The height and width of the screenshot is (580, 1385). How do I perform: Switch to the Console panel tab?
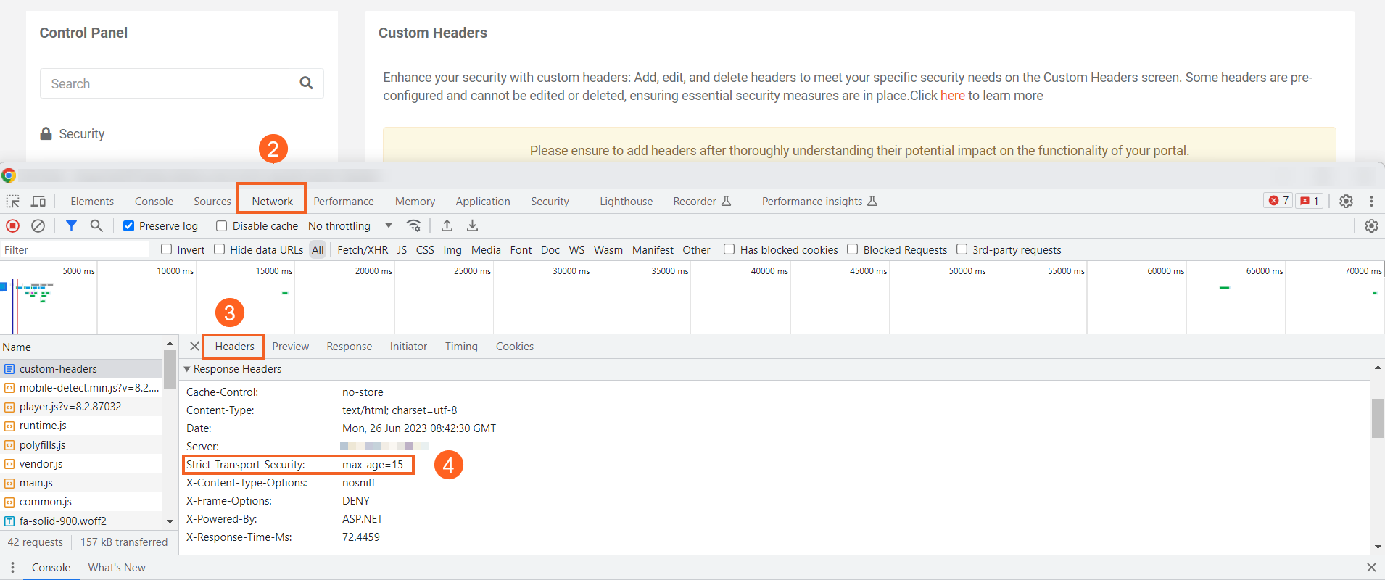[154, 202]
